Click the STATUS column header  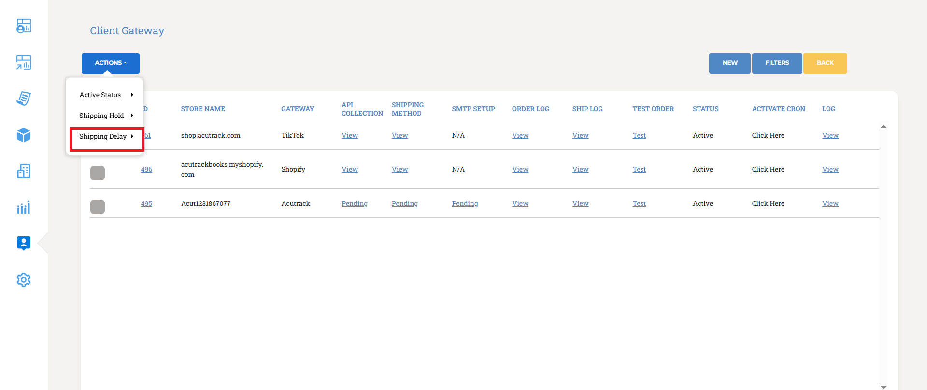coord(706,109)
